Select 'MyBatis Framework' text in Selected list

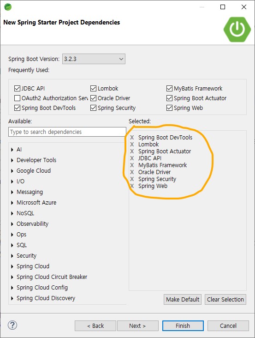coord(162,165)
